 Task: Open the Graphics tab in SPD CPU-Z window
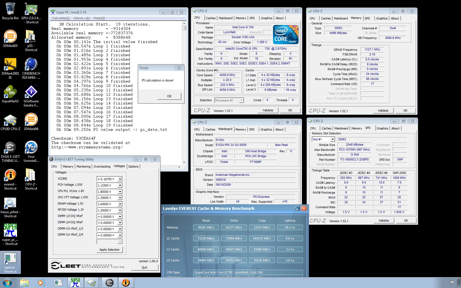coord(382,128)
